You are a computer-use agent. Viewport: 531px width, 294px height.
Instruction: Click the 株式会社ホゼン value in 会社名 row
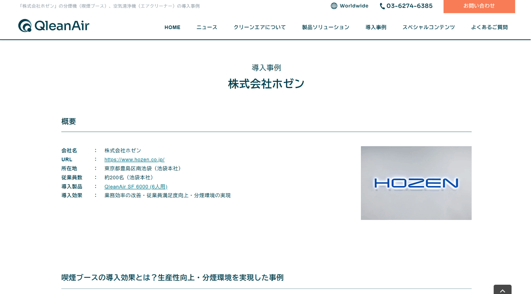[x=122, y=151]
